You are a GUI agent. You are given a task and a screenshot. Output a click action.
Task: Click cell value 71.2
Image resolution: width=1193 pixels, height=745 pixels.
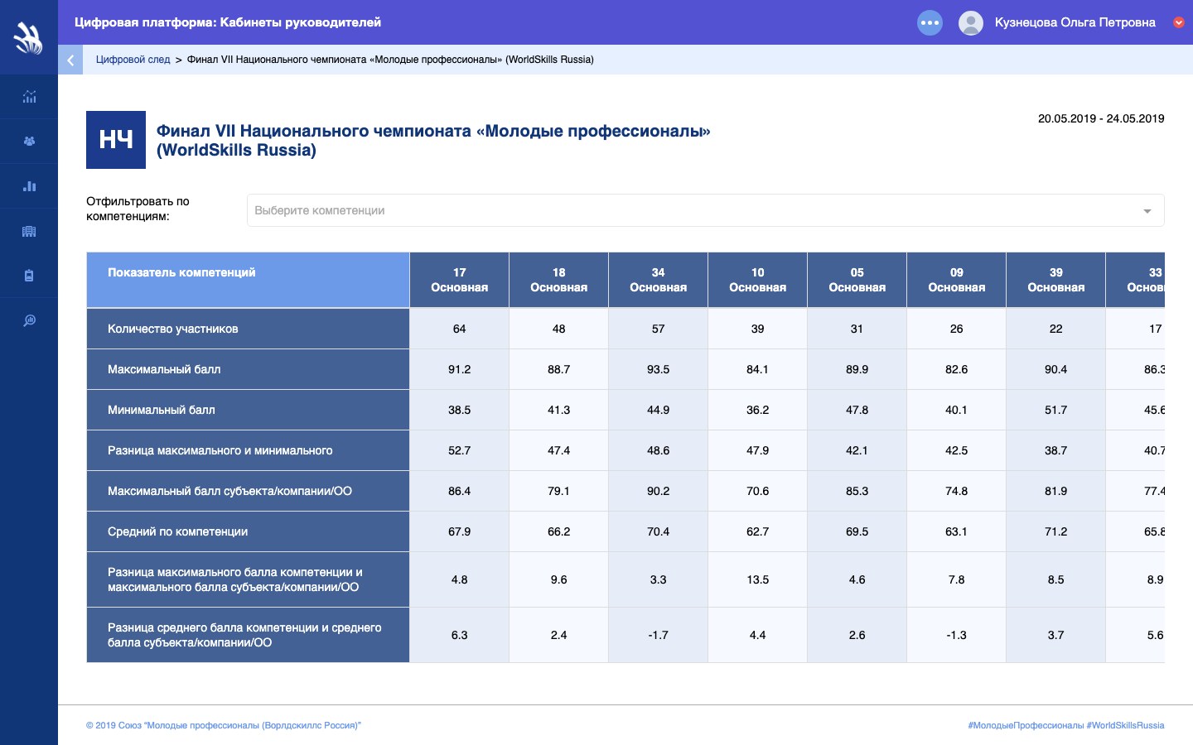click(1055, 531)
